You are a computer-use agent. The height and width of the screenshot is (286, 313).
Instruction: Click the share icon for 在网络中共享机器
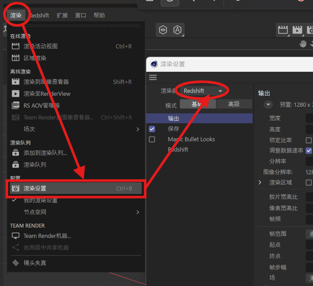(15, 248)
